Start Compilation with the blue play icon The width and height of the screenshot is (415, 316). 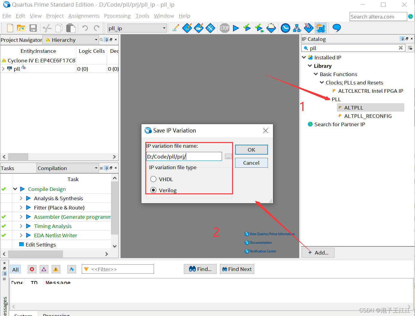236,28
